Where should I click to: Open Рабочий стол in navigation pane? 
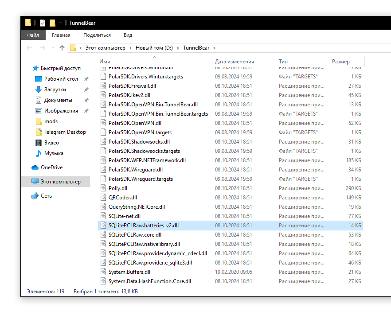click(61, 79)
